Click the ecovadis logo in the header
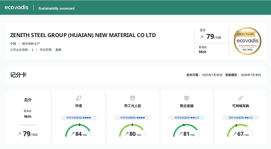 click(16, 7)
